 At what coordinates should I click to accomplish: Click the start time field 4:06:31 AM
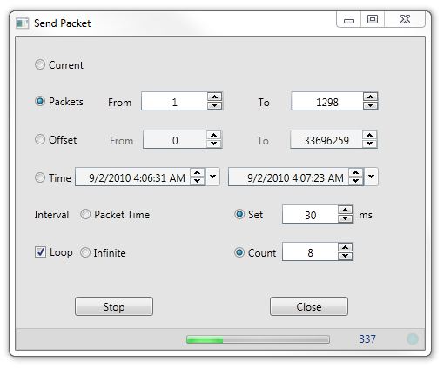point(133,177)
